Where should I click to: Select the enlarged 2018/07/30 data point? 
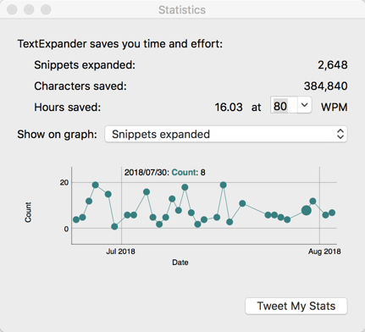click(x=307, y=210)
